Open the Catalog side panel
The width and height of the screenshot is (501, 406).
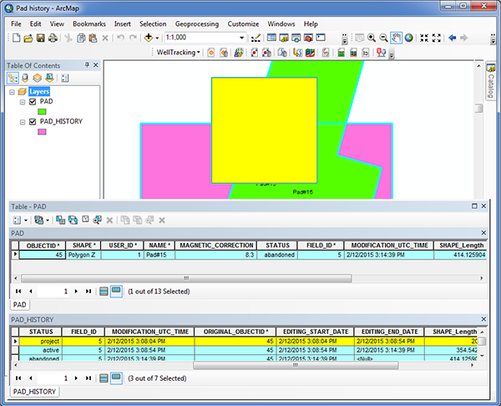490,81
